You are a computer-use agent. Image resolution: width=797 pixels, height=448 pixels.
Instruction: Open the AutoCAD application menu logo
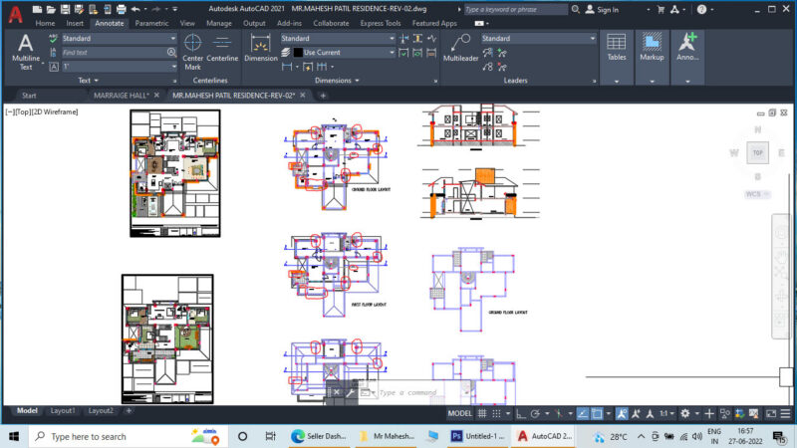click(15, 15)
